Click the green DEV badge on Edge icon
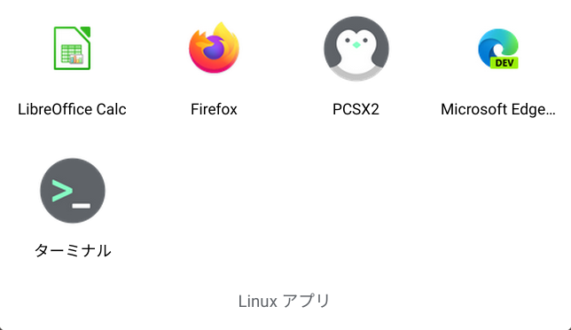Image resolution: width=571 pixels, height=330 pixels. pyautogui.click(x=505, y=63)
